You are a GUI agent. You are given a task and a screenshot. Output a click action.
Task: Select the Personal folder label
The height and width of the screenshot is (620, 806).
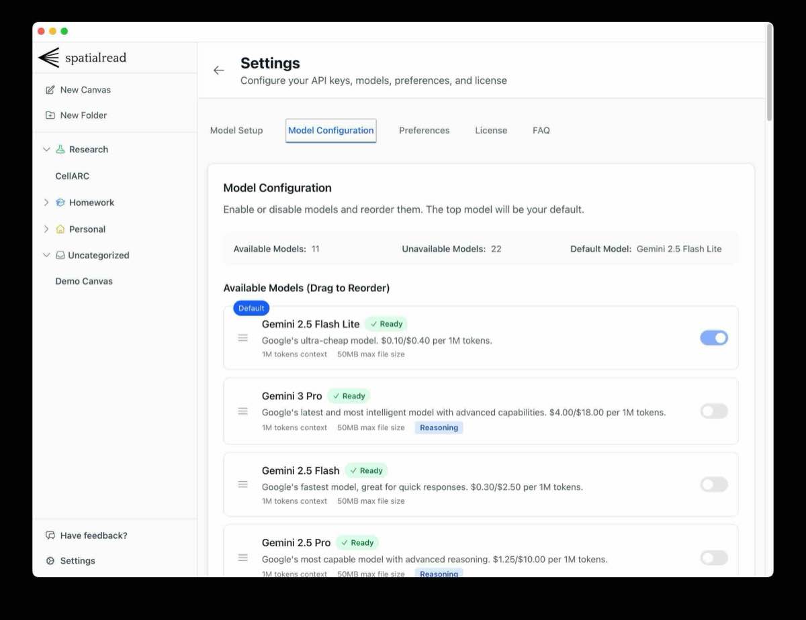87,229
